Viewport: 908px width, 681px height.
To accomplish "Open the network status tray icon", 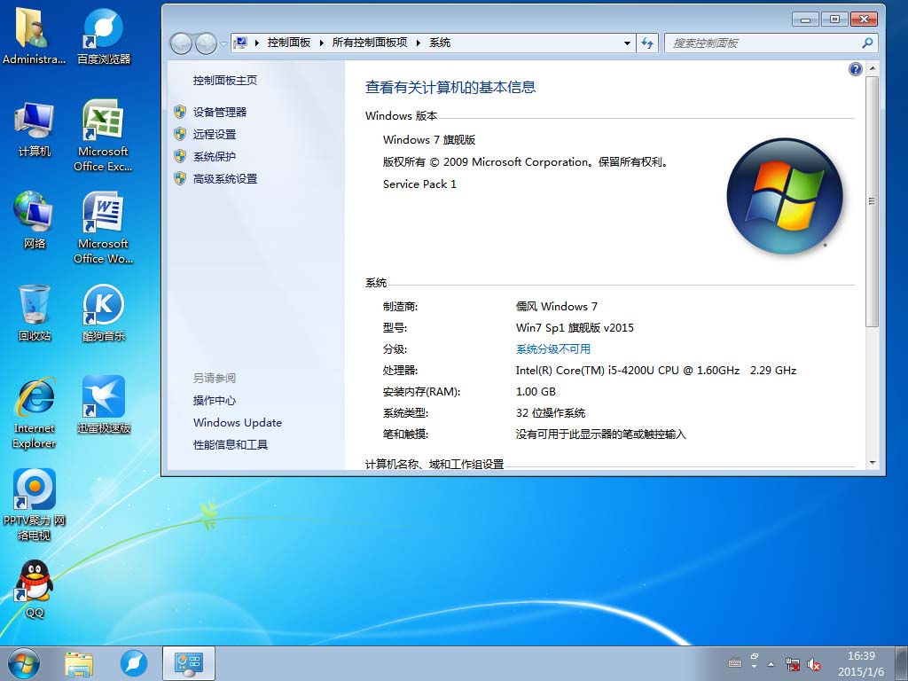I will (793, 664).
